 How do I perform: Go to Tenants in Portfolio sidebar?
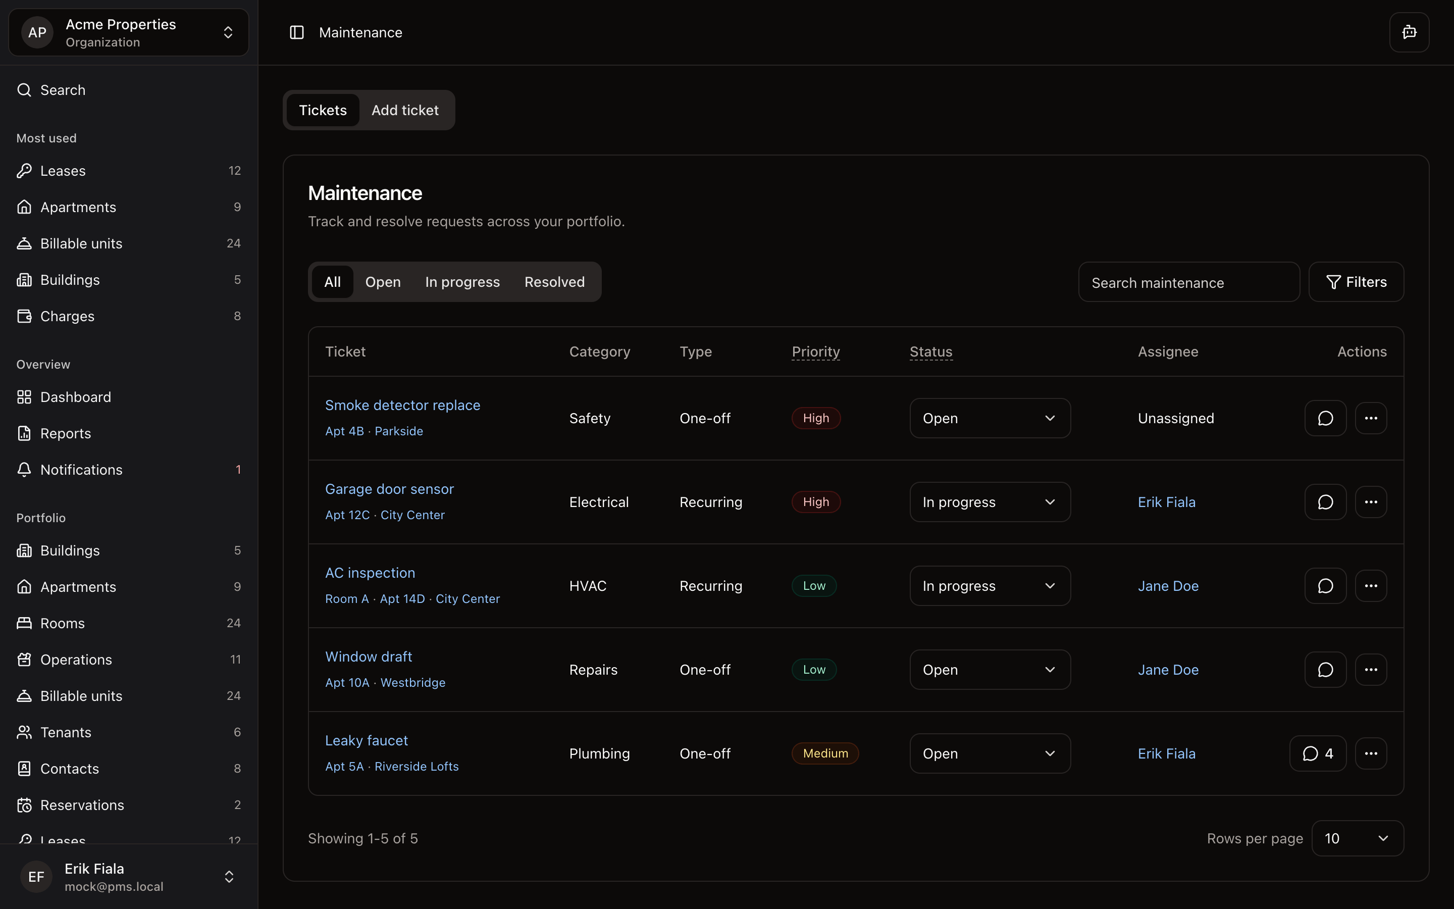point(66,732)
